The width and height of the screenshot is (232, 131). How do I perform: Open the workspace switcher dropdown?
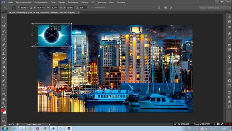pyautogui.click(x=215, y=8)
